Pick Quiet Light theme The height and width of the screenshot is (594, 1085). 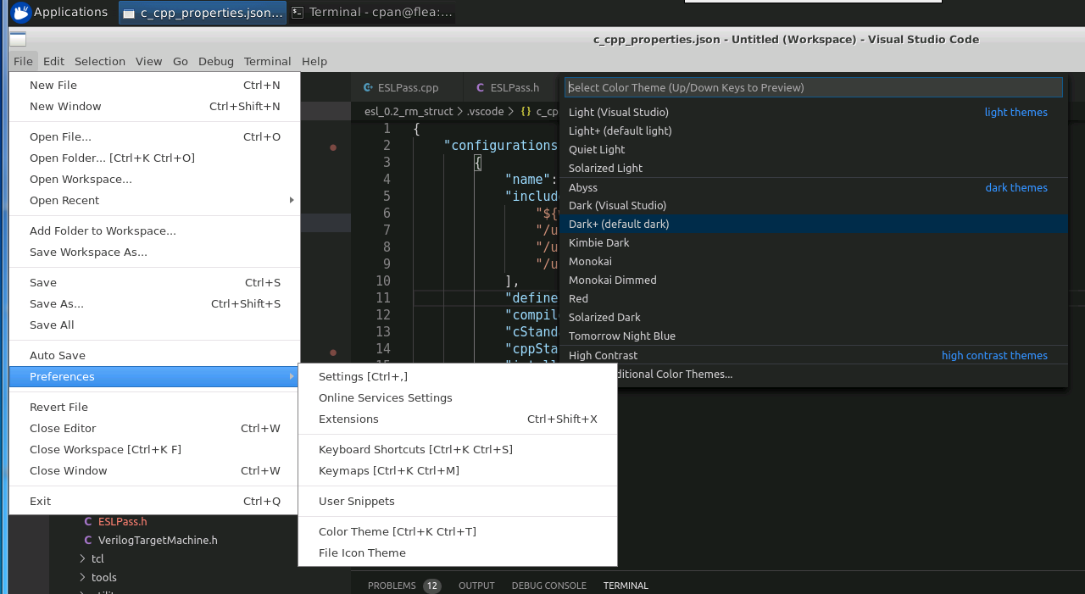pyautogui.click(x=814, y=149)
